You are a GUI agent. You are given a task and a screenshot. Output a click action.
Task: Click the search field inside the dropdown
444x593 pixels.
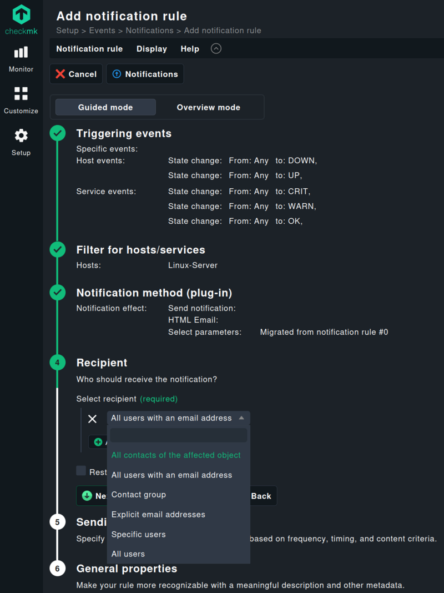pos(178,435)
